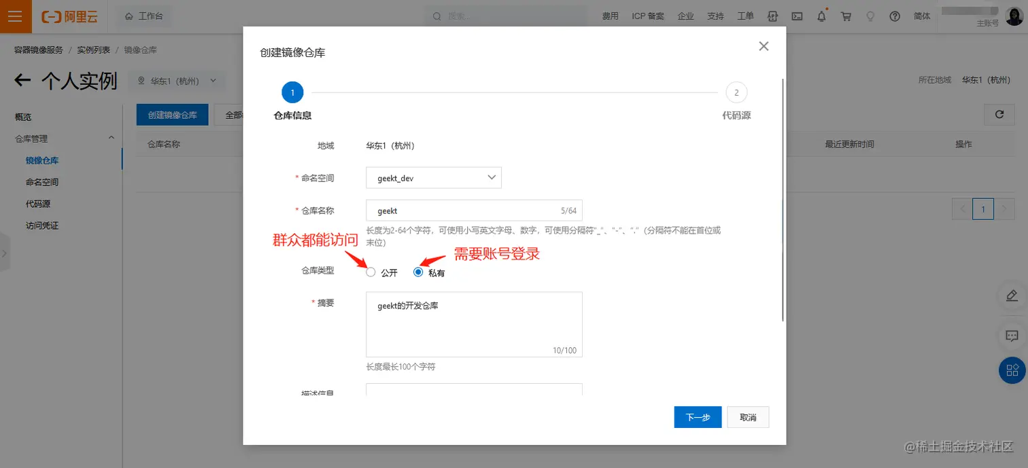Close the 创建镜像仓库 dialog
The image size is (1028, 468).
(x=764, y=46)
